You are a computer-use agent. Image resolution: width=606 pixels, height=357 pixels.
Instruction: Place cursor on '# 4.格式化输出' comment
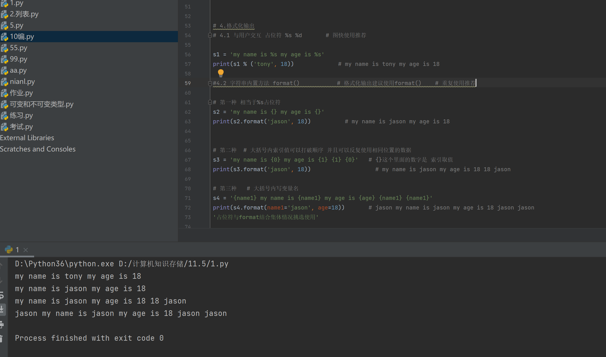(234, 26)
